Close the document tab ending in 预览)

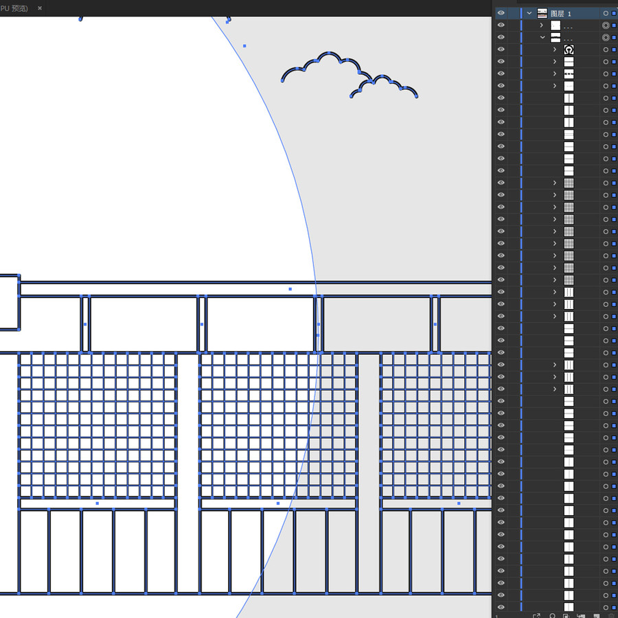click(39, 8)
